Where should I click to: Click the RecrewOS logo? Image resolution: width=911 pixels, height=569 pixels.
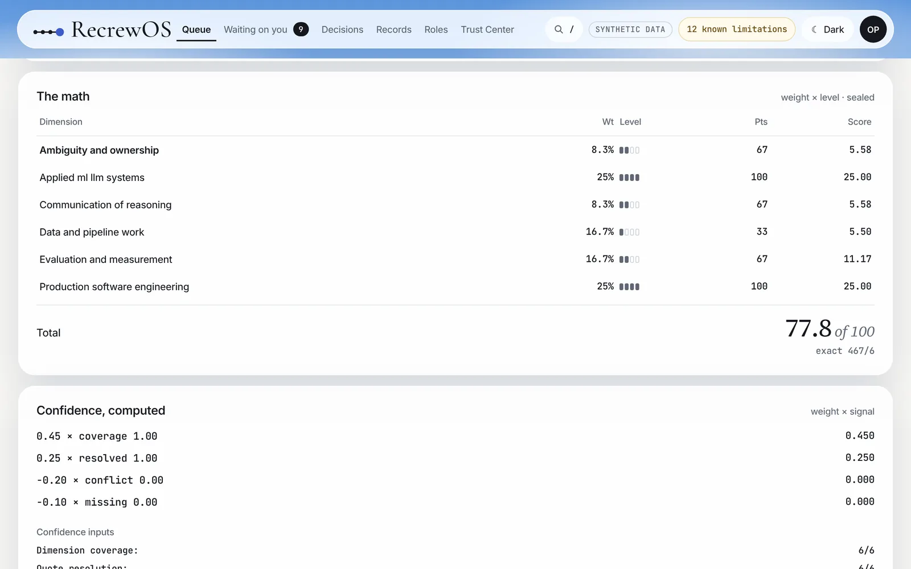102,30
